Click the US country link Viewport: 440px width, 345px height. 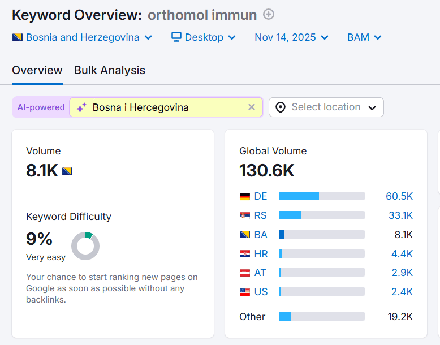click(261, 292)
